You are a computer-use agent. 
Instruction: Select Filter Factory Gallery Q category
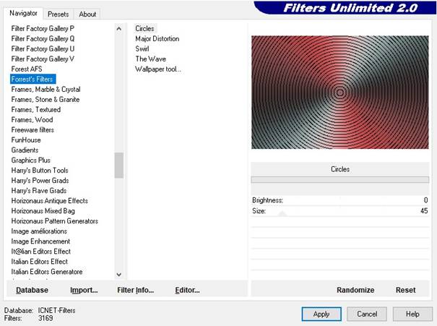click(43, 38)
